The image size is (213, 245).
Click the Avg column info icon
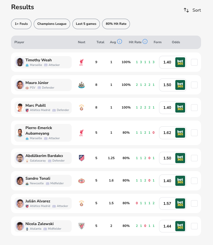[x=120, y=41]
